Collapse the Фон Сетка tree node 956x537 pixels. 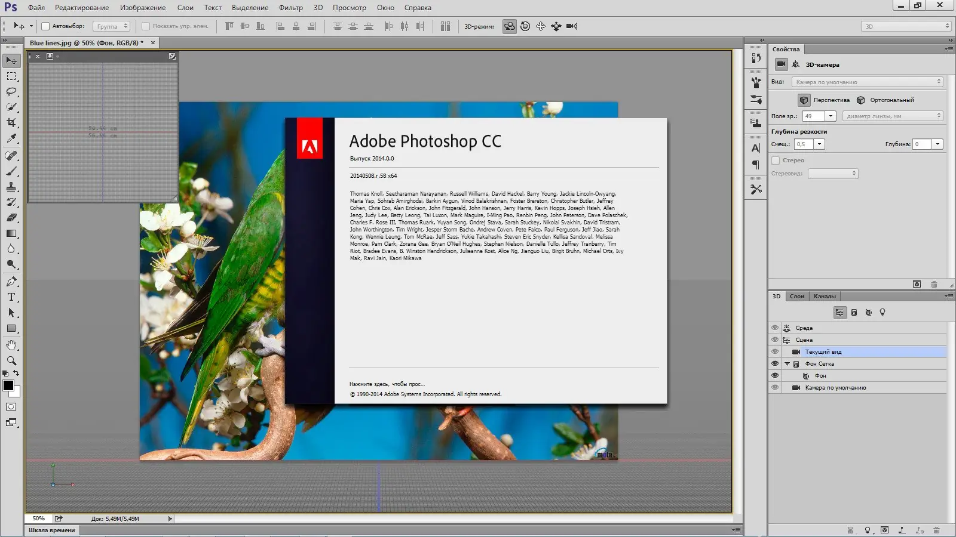(x=787, y=364)
